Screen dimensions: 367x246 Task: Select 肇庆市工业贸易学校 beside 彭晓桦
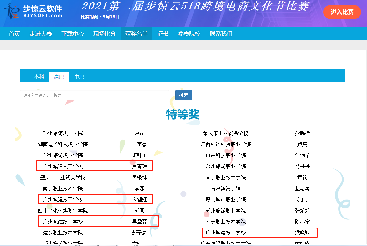click(x=226, y=133)
